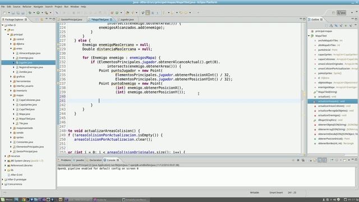
Task: Toggle Hide Non-Public members in the Outline
Action: 346,26
